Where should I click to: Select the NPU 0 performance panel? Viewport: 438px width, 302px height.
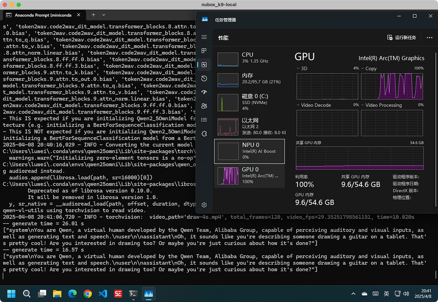249,151
